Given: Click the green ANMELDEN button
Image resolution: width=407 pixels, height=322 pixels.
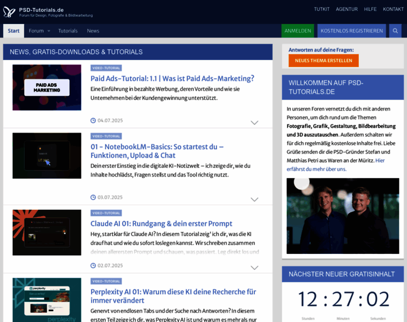Looking at the screenshot, I should pos(297,31).
